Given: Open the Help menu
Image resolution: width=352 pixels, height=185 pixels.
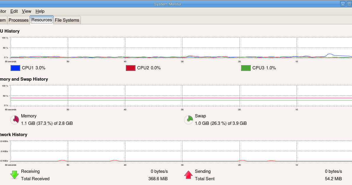Looking at the screenshot, I should coord(40,11).
